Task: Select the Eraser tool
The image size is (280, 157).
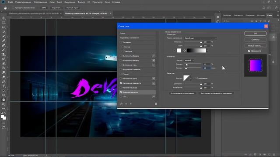Action: point(3,63)
